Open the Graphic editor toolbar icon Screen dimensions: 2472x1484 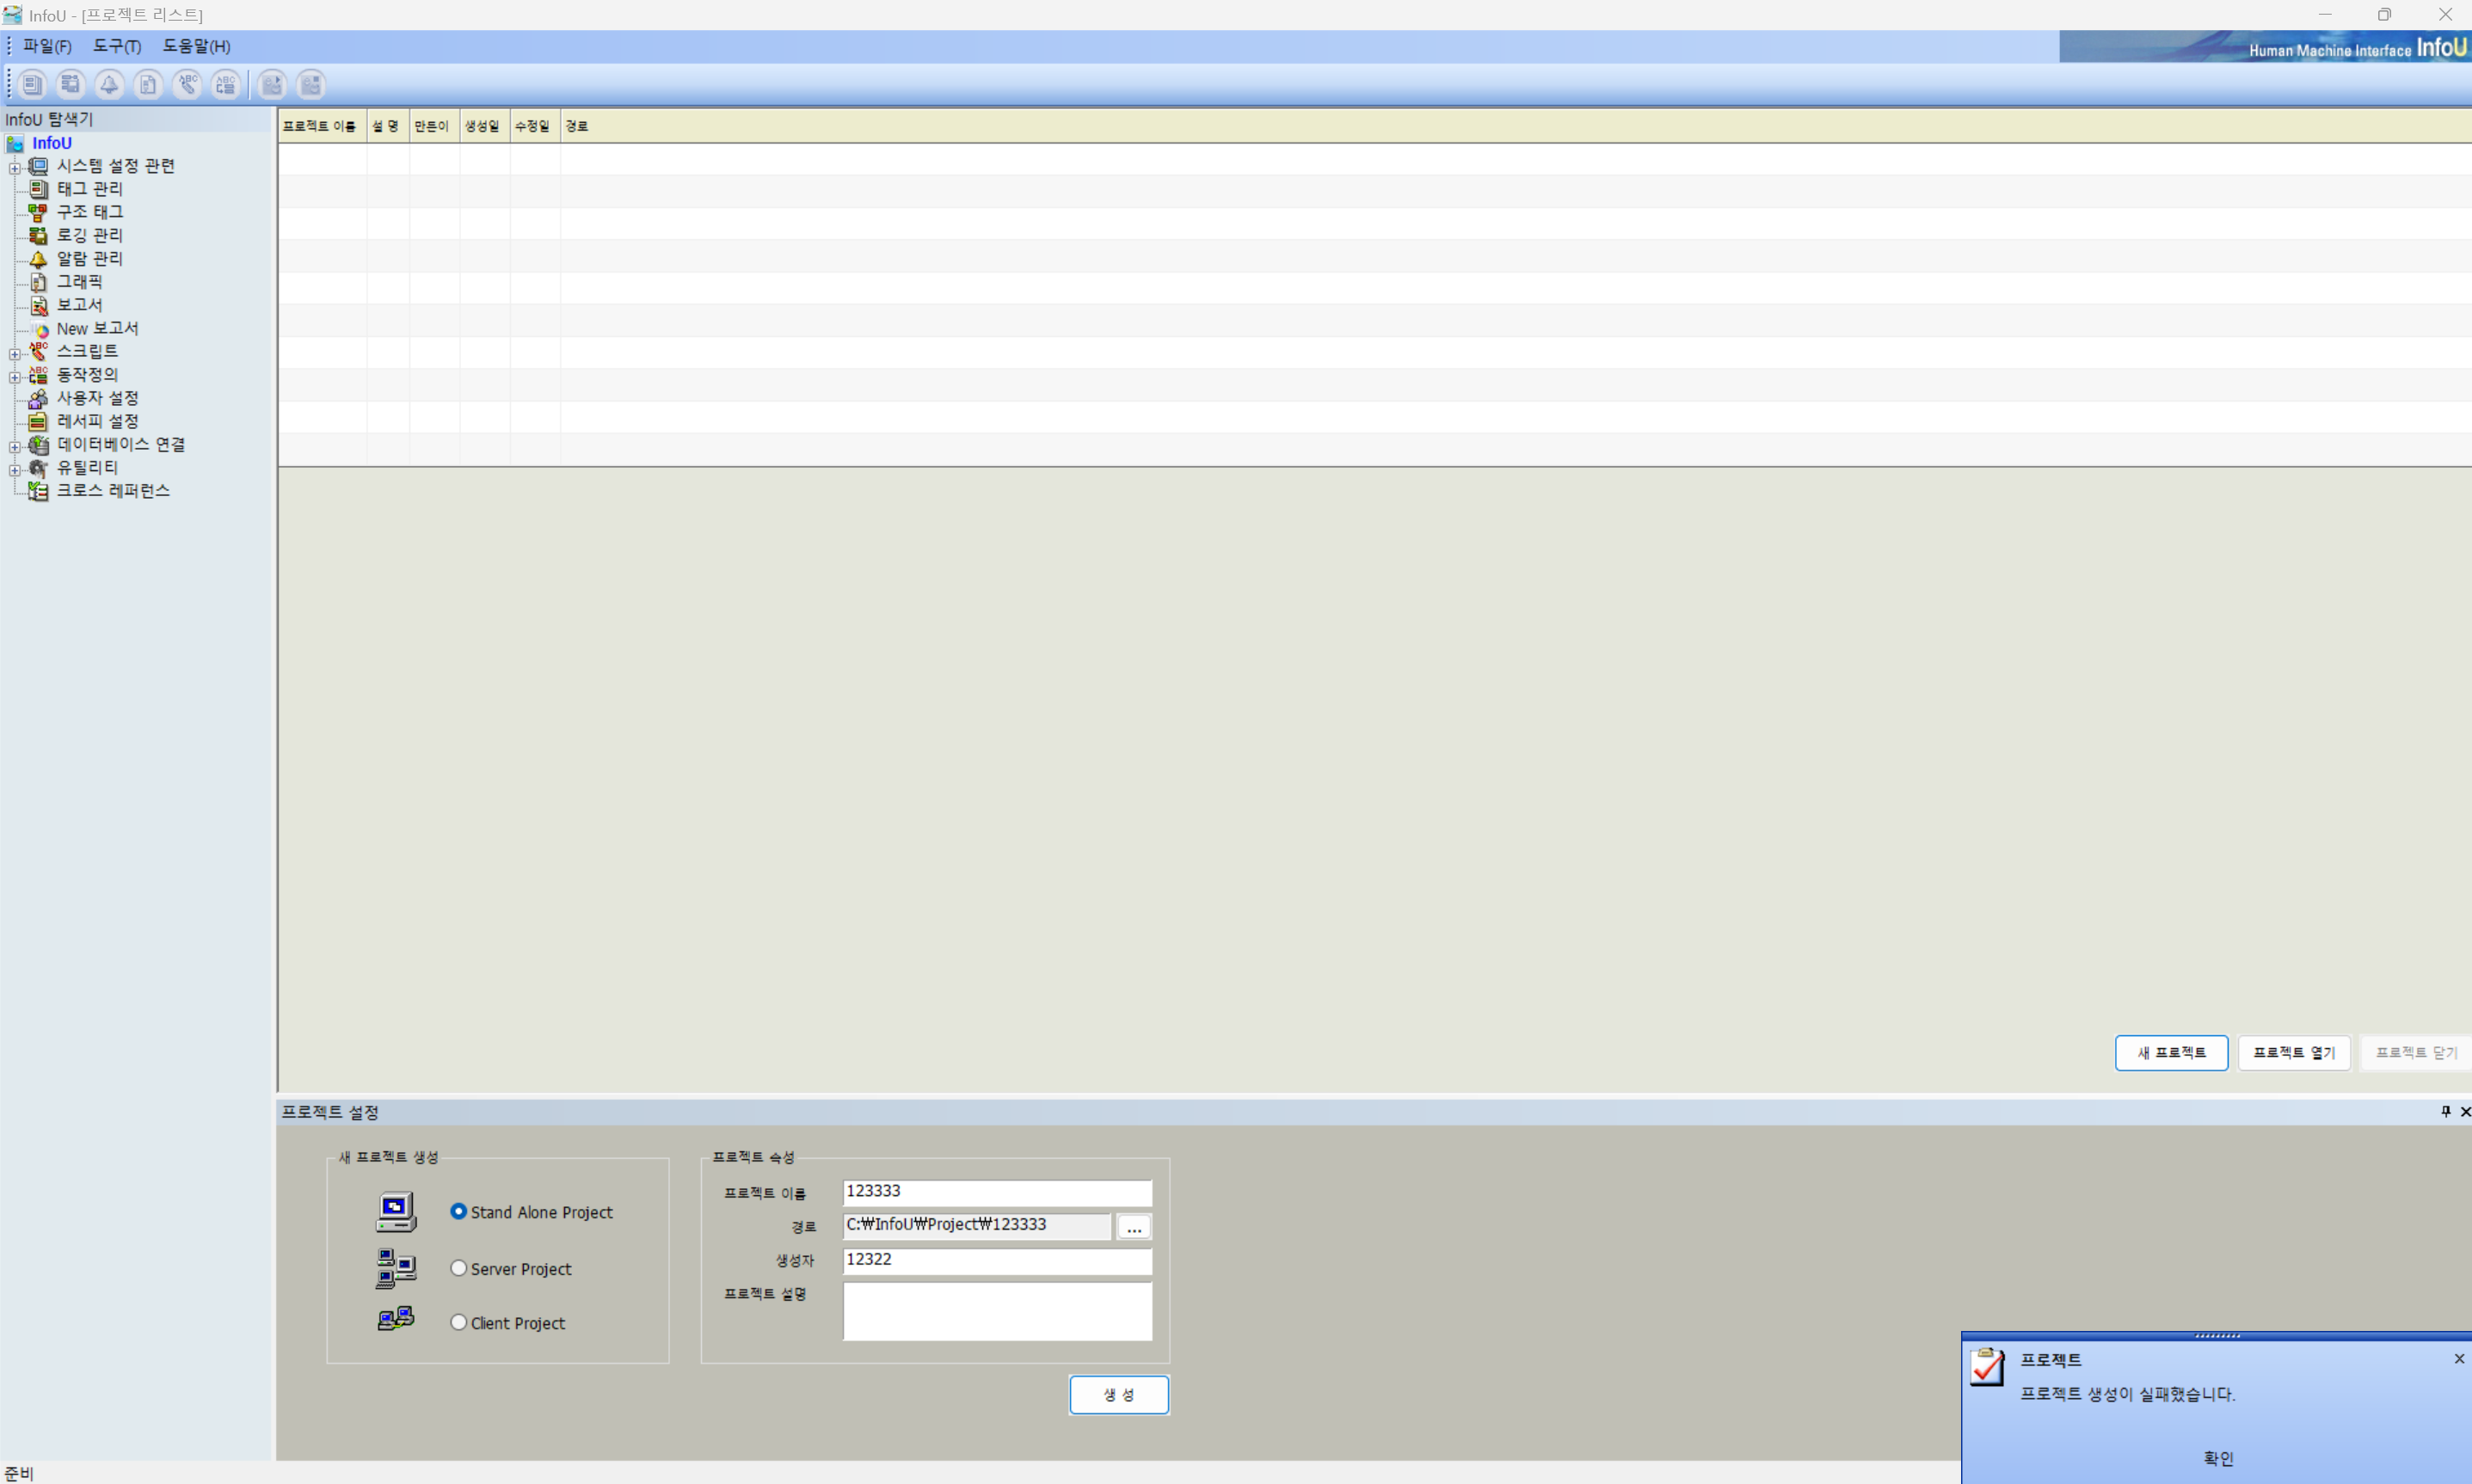[148, 85]
